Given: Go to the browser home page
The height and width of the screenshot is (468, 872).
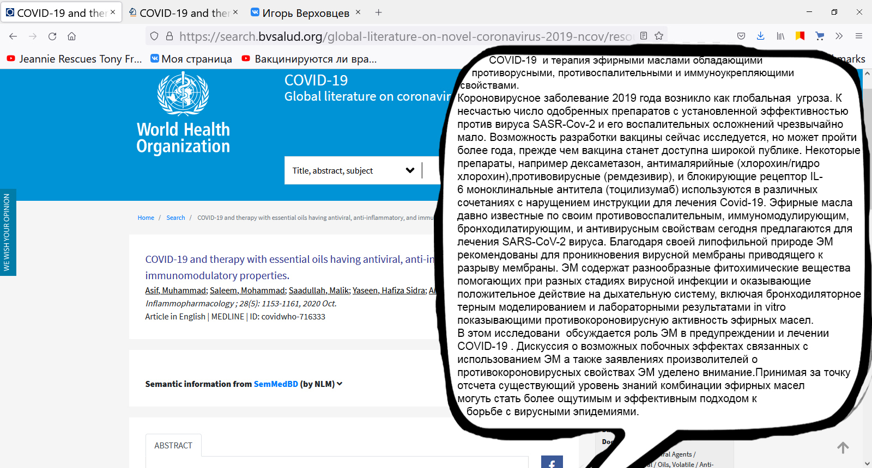Looking at the screenshot, I should tap(71, 36).
